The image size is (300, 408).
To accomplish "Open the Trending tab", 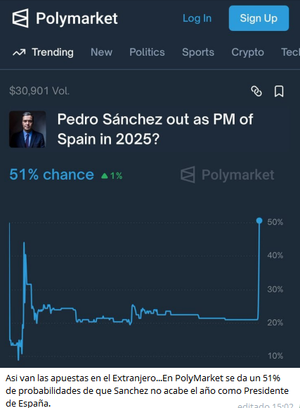I will point(53,52).
